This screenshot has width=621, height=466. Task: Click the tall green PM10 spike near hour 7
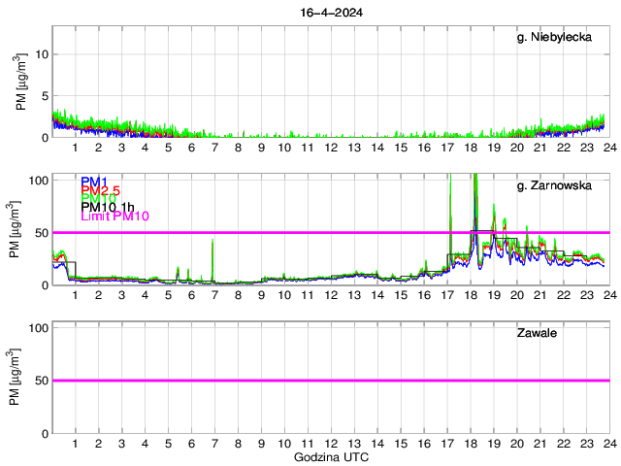click(x=212, y=252)
